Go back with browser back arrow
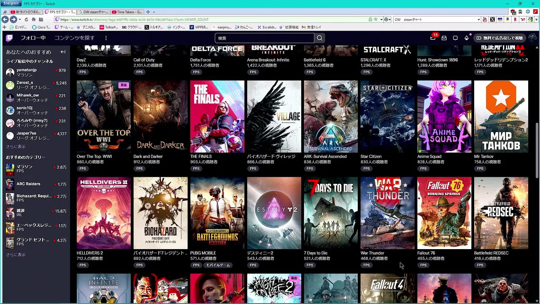Image resolution: width=540 pixels, height=304 pixels. point(5,19)
